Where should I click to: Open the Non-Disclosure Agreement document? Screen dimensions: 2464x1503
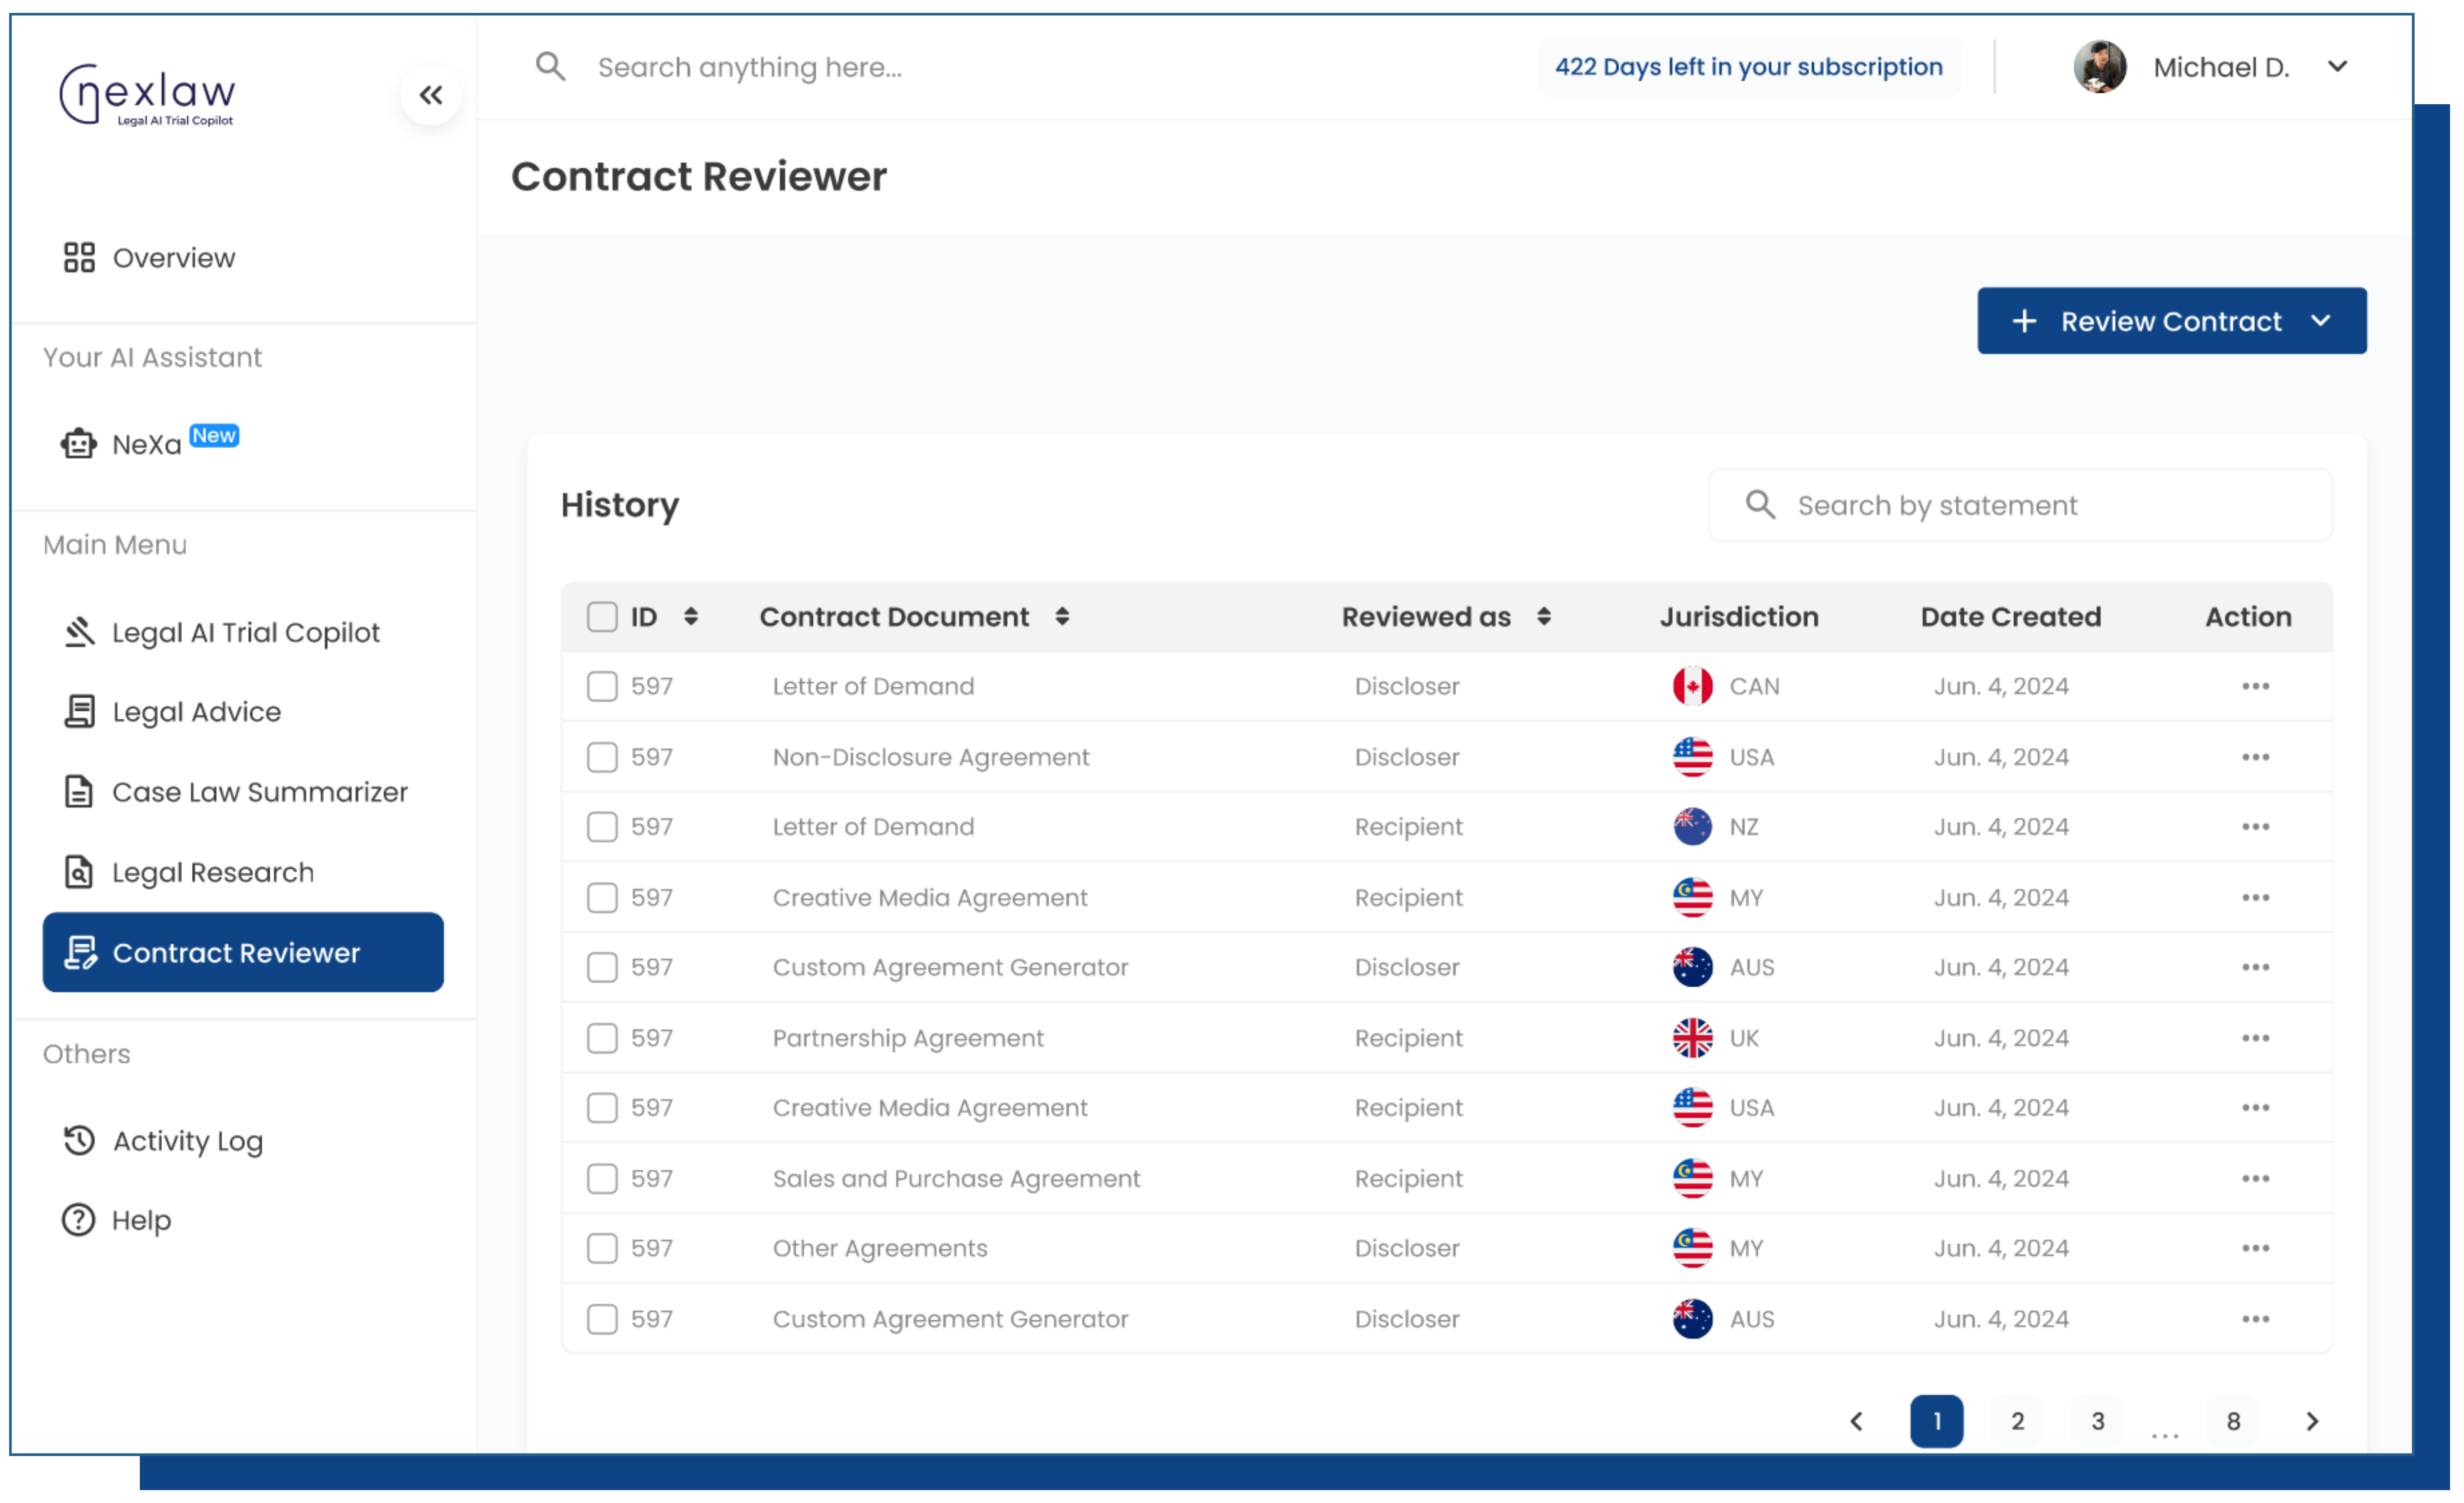click(x=931, y=758)
